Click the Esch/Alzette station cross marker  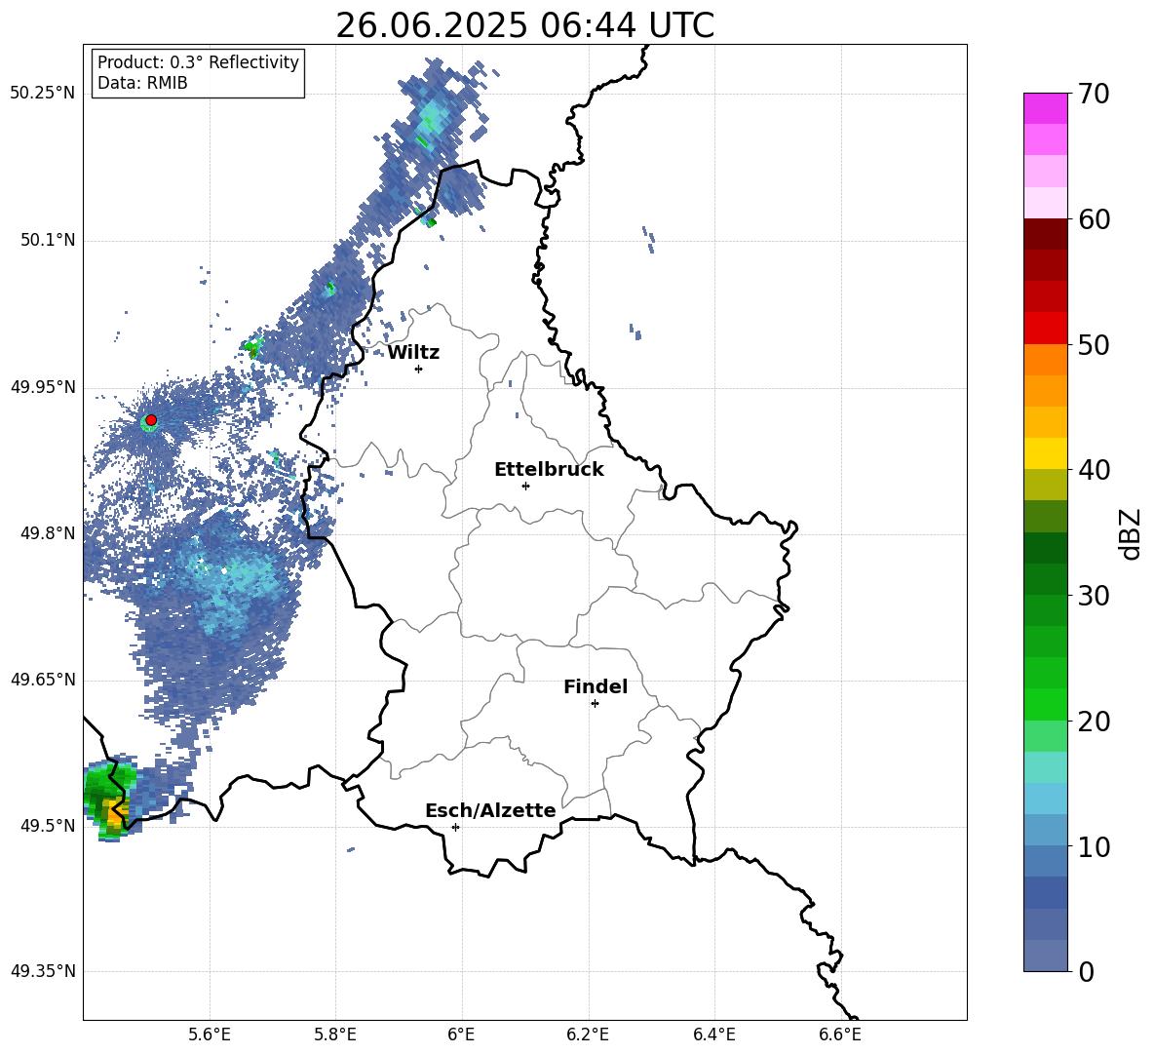(x=455, y=827)
